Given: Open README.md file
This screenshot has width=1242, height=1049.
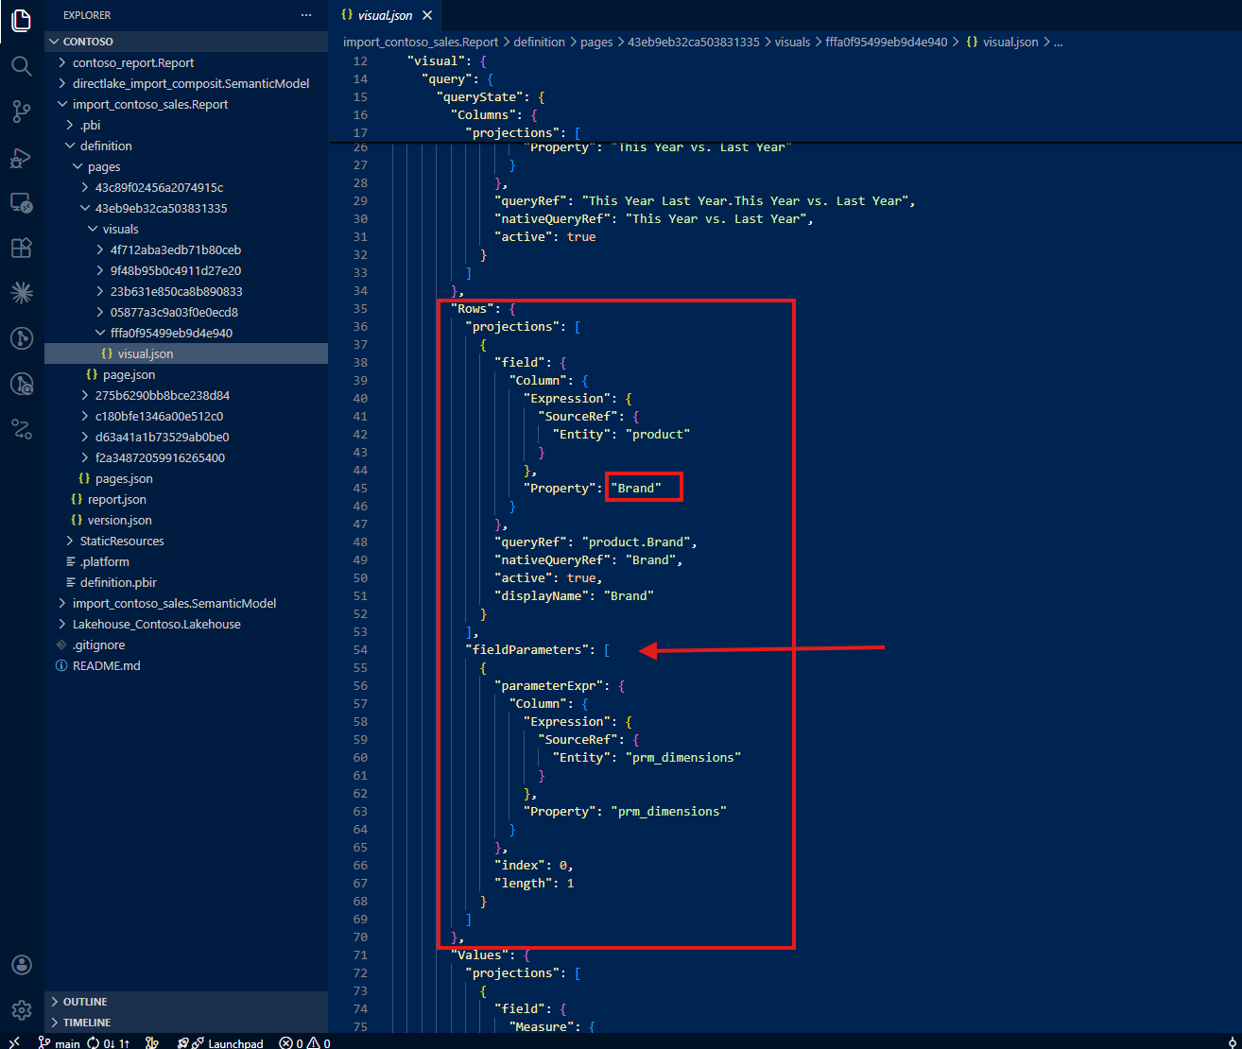Looking at the screenshot, I should [186, 665].
